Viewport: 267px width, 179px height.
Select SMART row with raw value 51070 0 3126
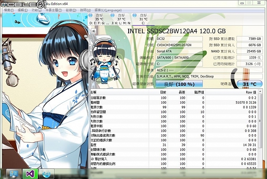(x=174, y=102)
